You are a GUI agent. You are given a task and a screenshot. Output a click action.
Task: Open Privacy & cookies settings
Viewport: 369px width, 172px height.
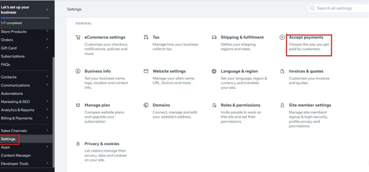[102, 144]
